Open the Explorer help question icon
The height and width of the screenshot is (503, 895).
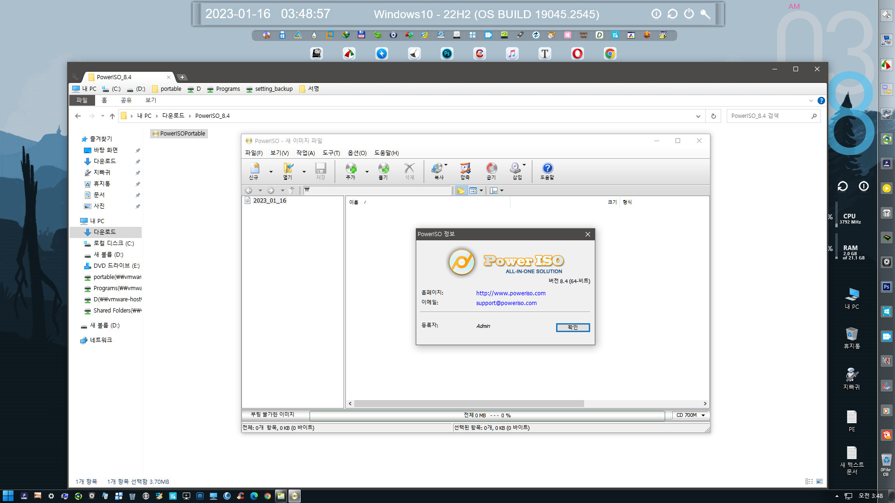[821, 101]
